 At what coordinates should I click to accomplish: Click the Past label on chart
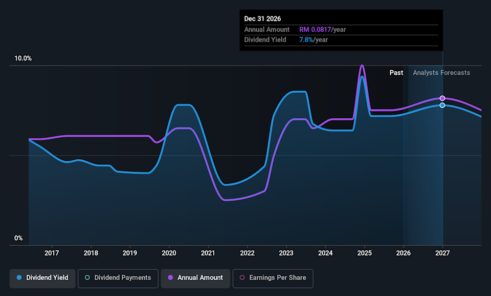(396, 73)
